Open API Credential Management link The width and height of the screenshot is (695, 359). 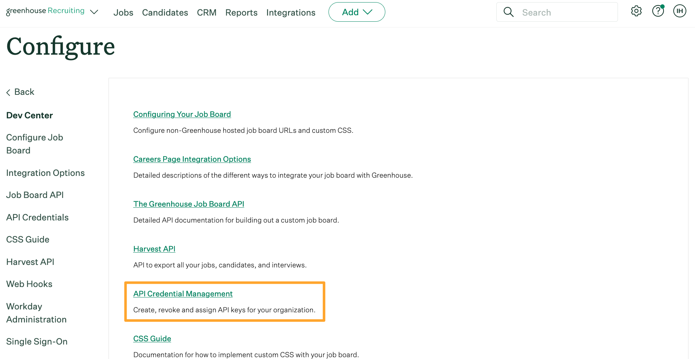coord(183,293)
